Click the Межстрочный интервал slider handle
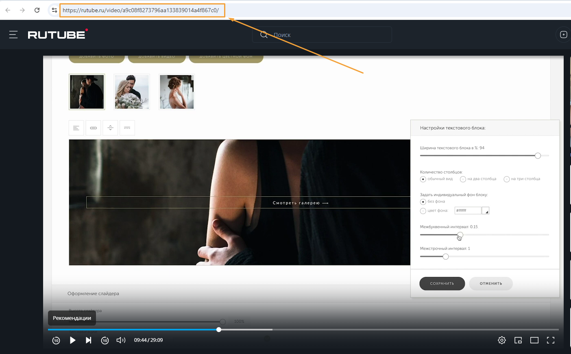The width and height of the screenshot is (571, 354). tap(446, 256)
